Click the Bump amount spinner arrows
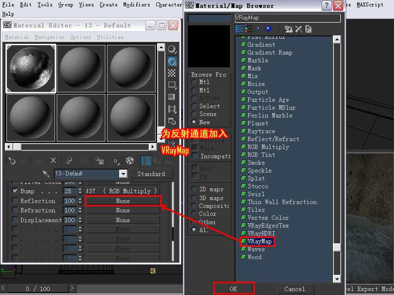The height and width of the screenshot is (295, 394). [x=80, y=191]
